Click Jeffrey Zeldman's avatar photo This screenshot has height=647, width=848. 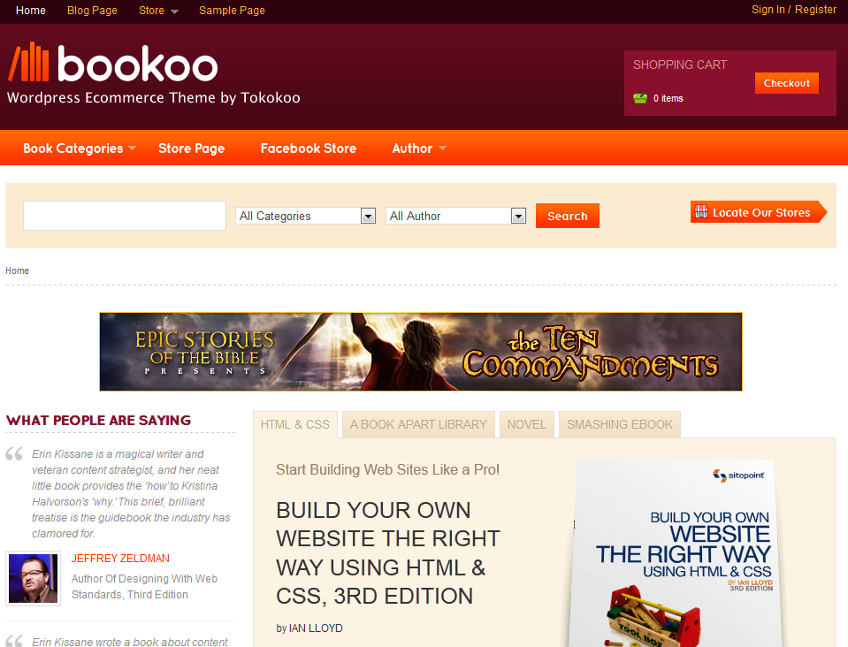tap(33, 578)
